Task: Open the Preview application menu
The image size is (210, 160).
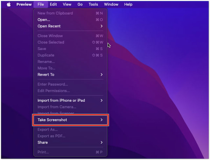Action: click(x=24, y=5)
